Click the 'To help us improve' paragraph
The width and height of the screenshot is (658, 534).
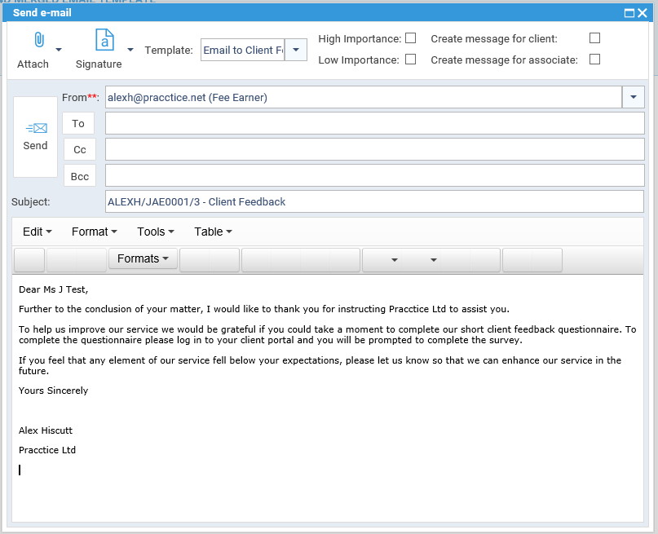point(327,335)
